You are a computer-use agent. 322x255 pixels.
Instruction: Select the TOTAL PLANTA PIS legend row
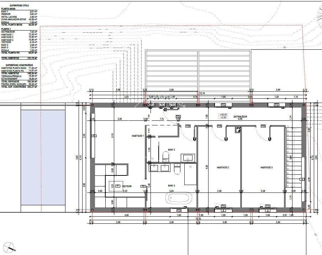click(19, 53)
